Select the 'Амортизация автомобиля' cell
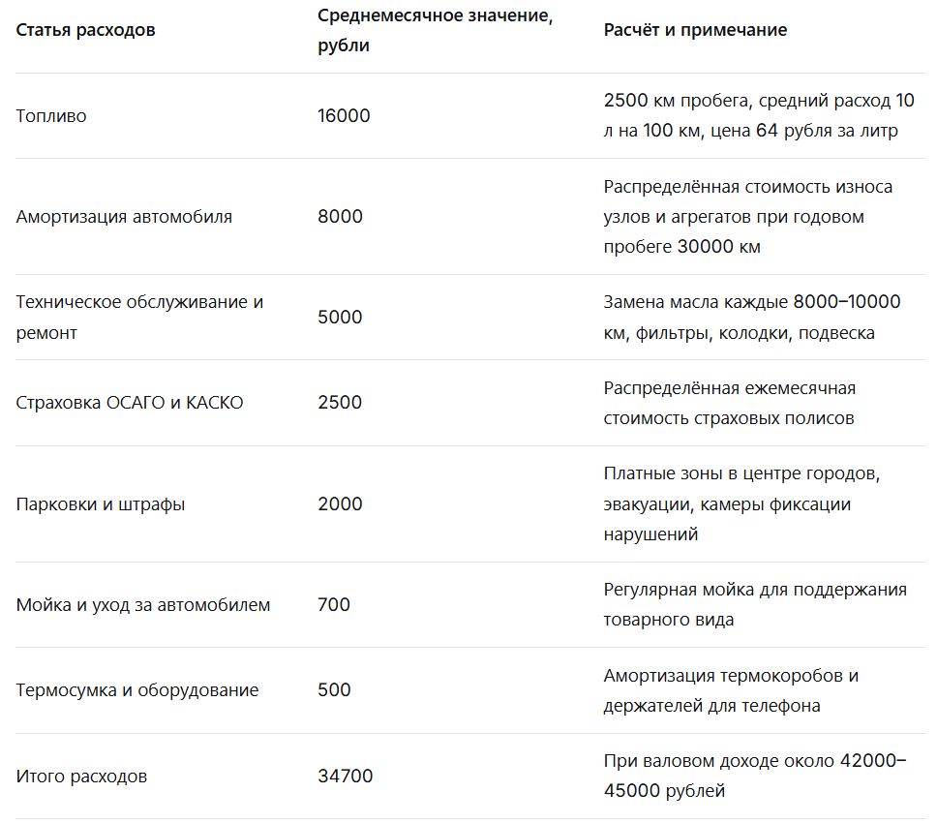The image size is (937, 823). [x=124, y=216]
